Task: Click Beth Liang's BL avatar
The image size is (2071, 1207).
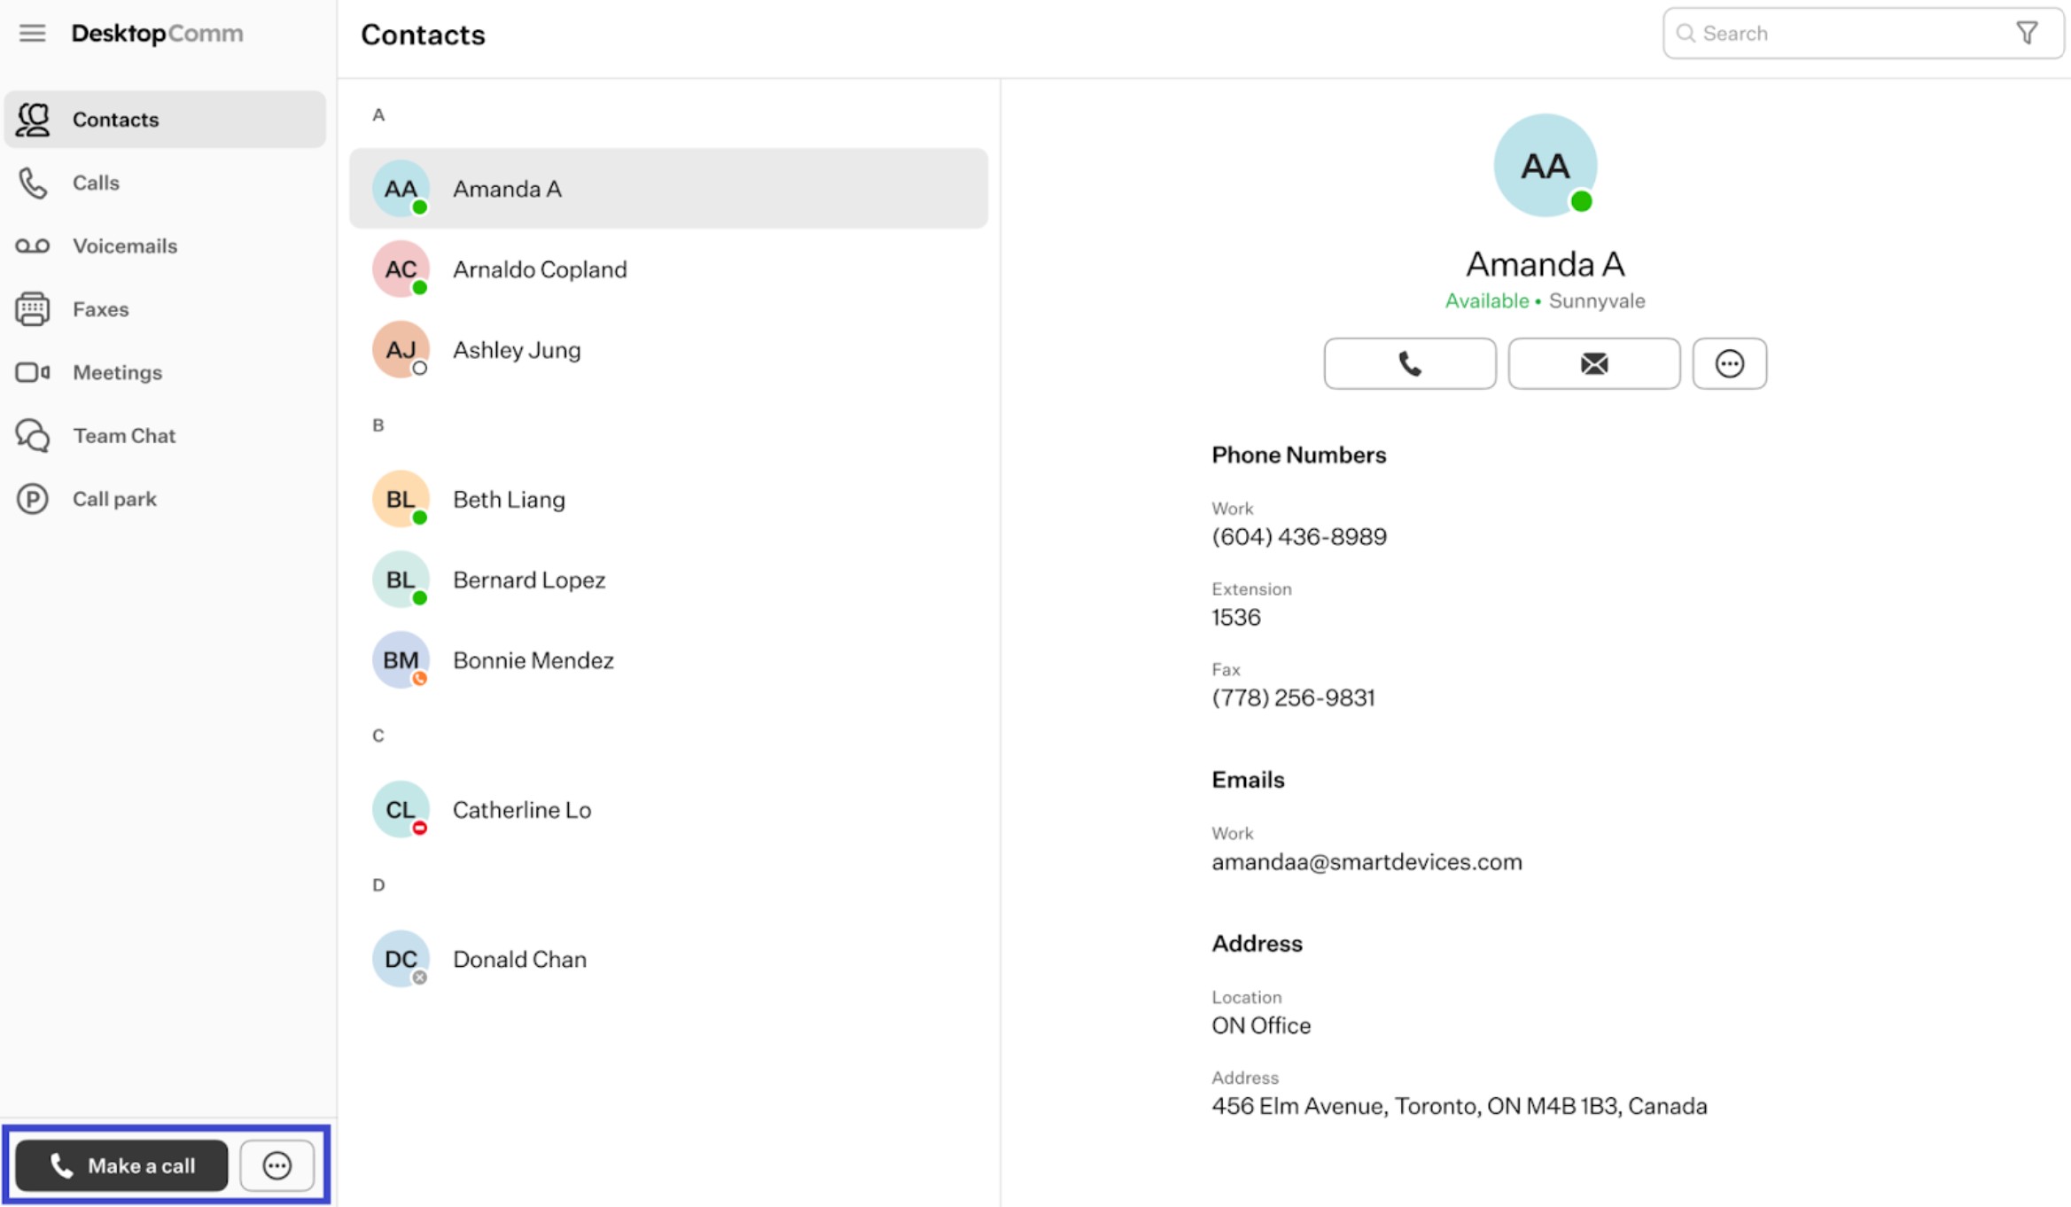Action: pyautogui.click(x=401, y=499)
